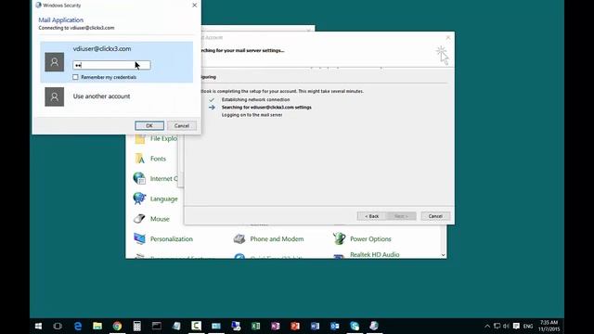Launch Word from taskbar
Viewport: 594px width, 334px height.
tap(315, 326)
